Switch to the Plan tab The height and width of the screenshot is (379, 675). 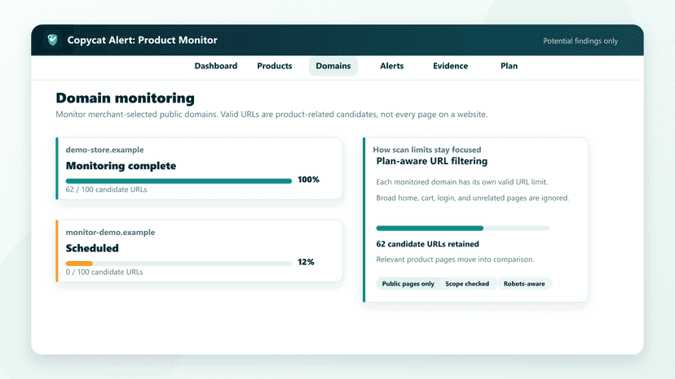click(x=509, y=66)
